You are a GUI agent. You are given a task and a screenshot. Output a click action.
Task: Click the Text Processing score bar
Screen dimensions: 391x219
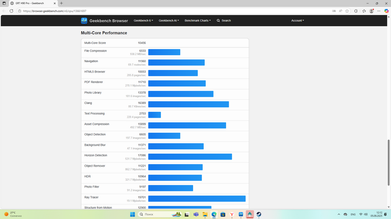click(x=155, y=115)
